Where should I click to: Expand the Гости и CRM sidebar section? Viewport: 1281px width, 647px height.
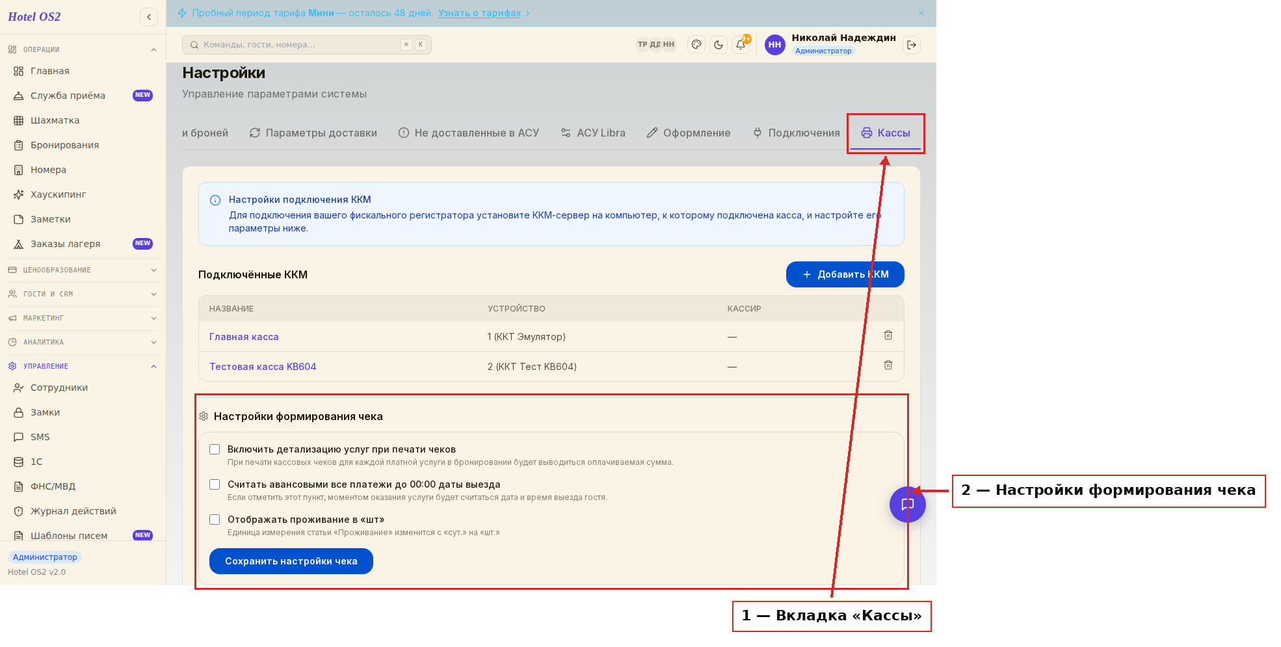tap(83, 294)
